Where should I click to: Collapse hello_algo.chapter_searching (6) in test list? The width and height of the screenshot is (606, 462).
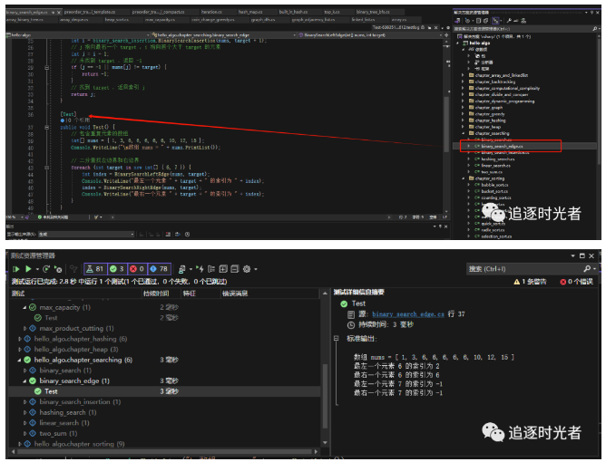pyautogui.click(x=19, y=361)
